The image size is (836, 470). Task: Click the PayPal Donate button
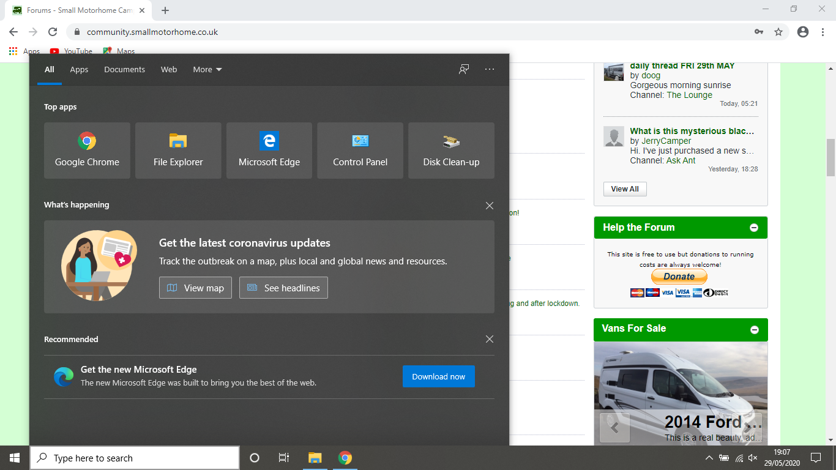tap(679, 277)
